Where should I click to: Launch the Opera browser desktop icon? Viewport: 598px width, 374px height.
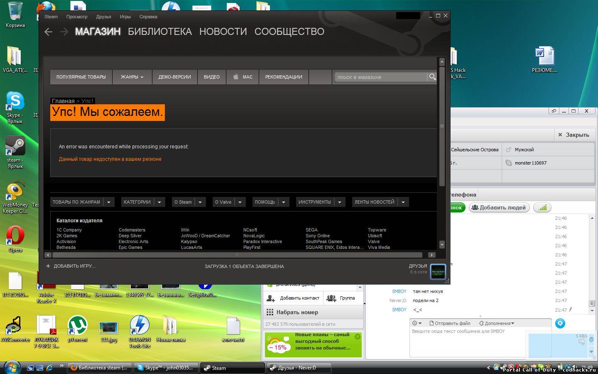pyautogui.click(x=15, y=239)
